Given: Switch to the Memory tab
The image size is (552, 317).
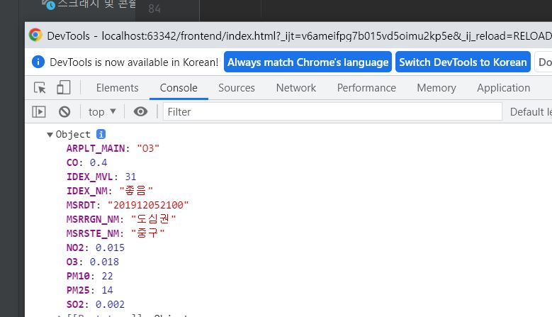Looking at the screenshot, I should [436, 88].
